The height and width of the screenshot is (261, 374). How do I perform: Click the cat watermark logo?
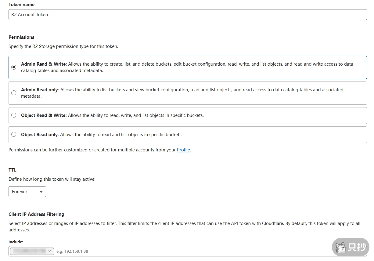pos(340,247)
